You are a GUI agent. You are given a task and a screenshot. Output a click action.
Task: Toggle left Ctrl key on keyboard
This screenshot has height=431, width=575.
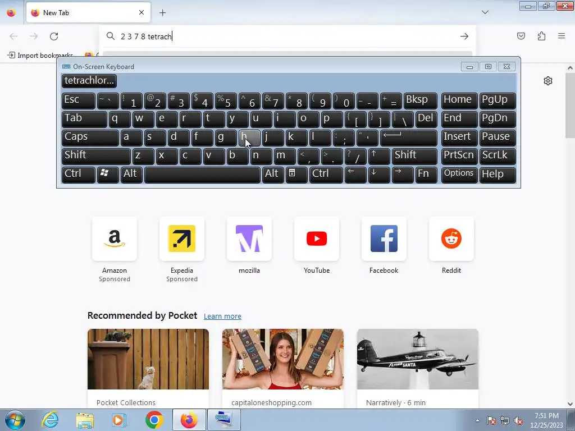[x=78, y=175]
